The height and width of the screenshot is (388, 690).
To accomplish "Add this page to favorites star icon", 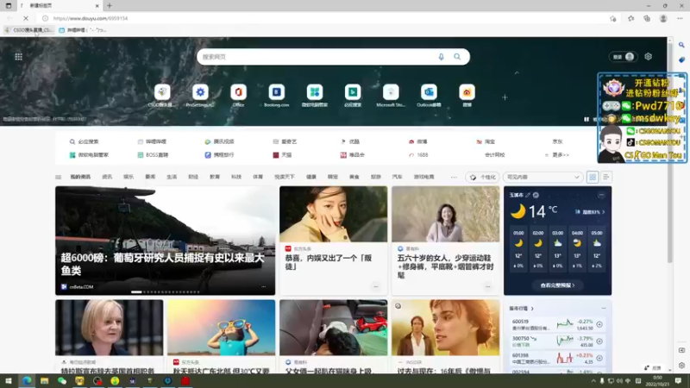I will click(613, 18).
